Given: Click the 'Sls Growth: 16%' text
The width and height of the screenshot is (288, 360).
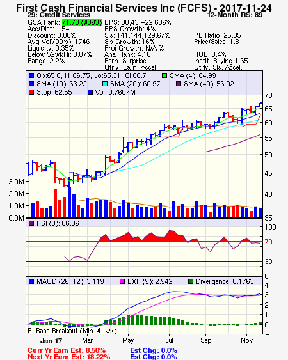Looking at the screenshot, I should pos(130,42).
